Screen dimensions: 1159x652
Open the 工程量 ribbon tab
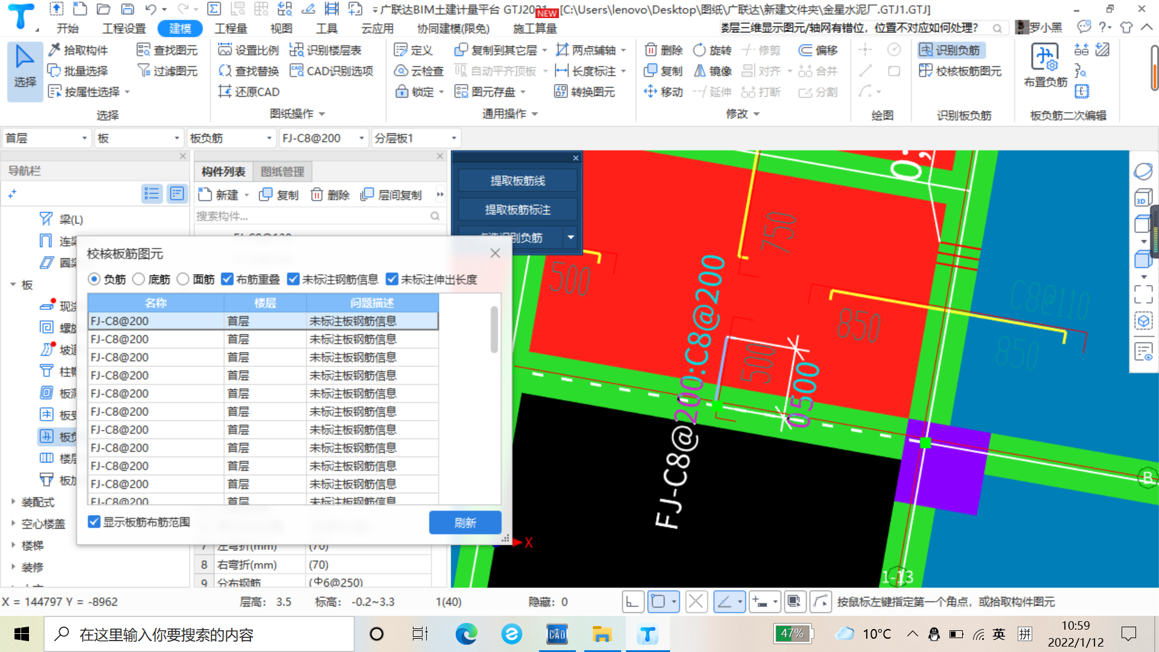click(231, 28)
